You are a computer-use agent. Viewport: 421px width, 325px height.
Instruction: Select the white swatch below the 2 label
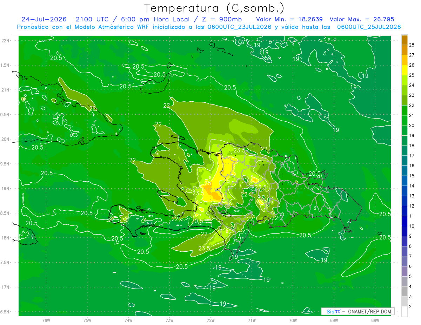[405, 311]
